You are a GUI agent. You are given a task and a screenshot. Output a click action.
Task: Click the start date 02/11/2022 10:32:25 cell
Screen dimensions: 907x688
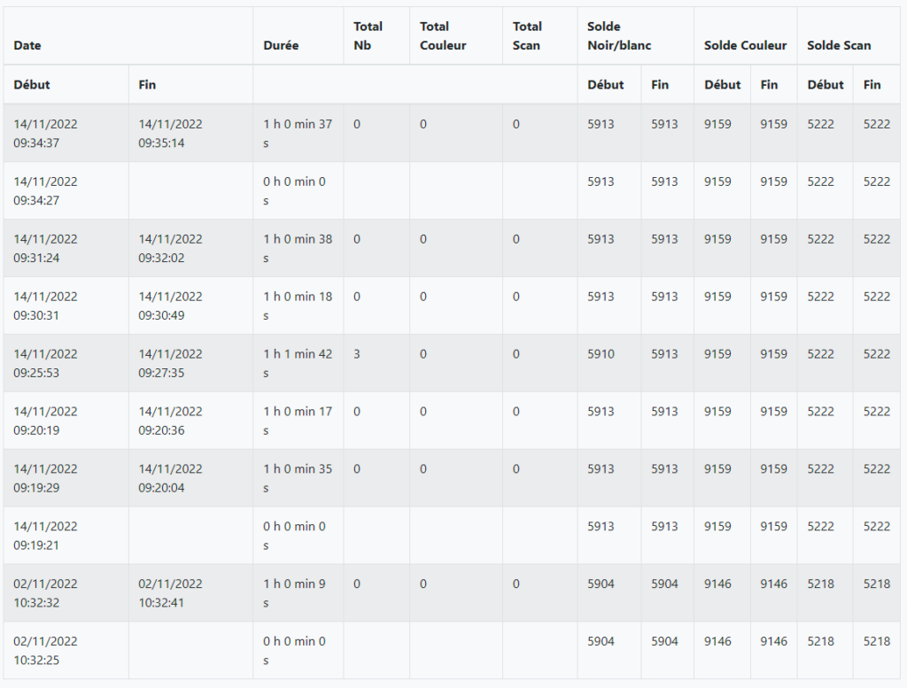coord(45,651)
